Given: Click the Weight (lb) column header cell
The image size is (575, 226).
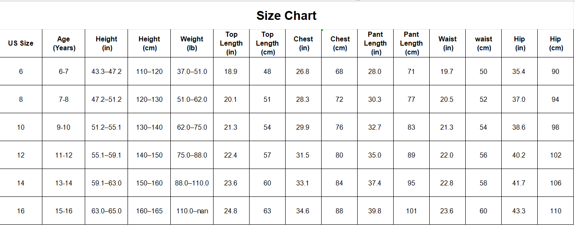Looking at the screenshot, I should pyautogui.click(x=192, y=43).
